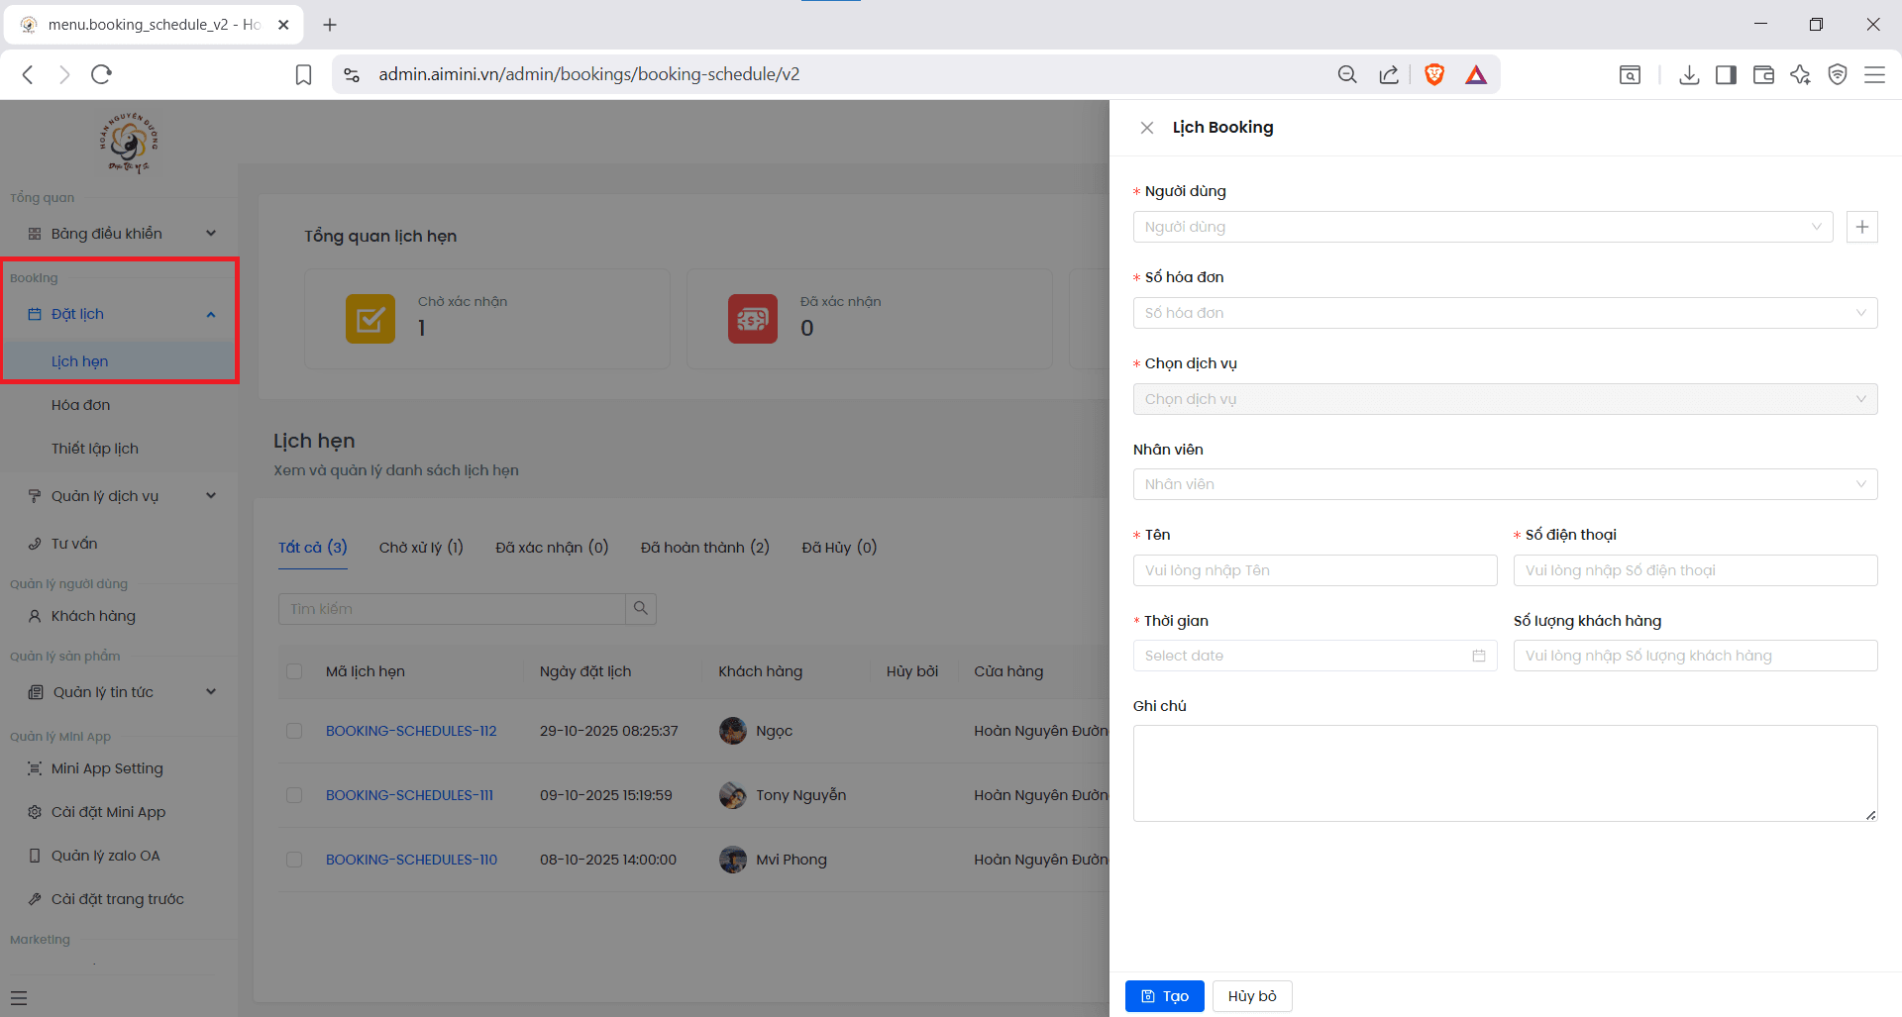Toggle the select-all checkbox in table header
This screenshot has height=1017, width=1902.
[x=294, y=671]
